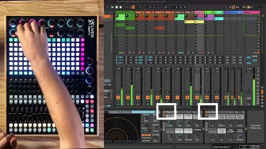Click Rand button on DJ Tools rack
This screenshot has width=266, height=149.
coord(231,112)
